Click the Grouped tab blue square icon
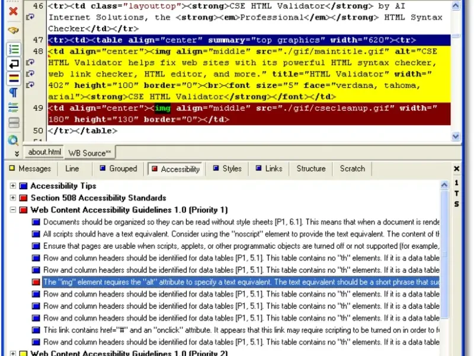Viewport: 474px width, 356px height. point(103,168)
